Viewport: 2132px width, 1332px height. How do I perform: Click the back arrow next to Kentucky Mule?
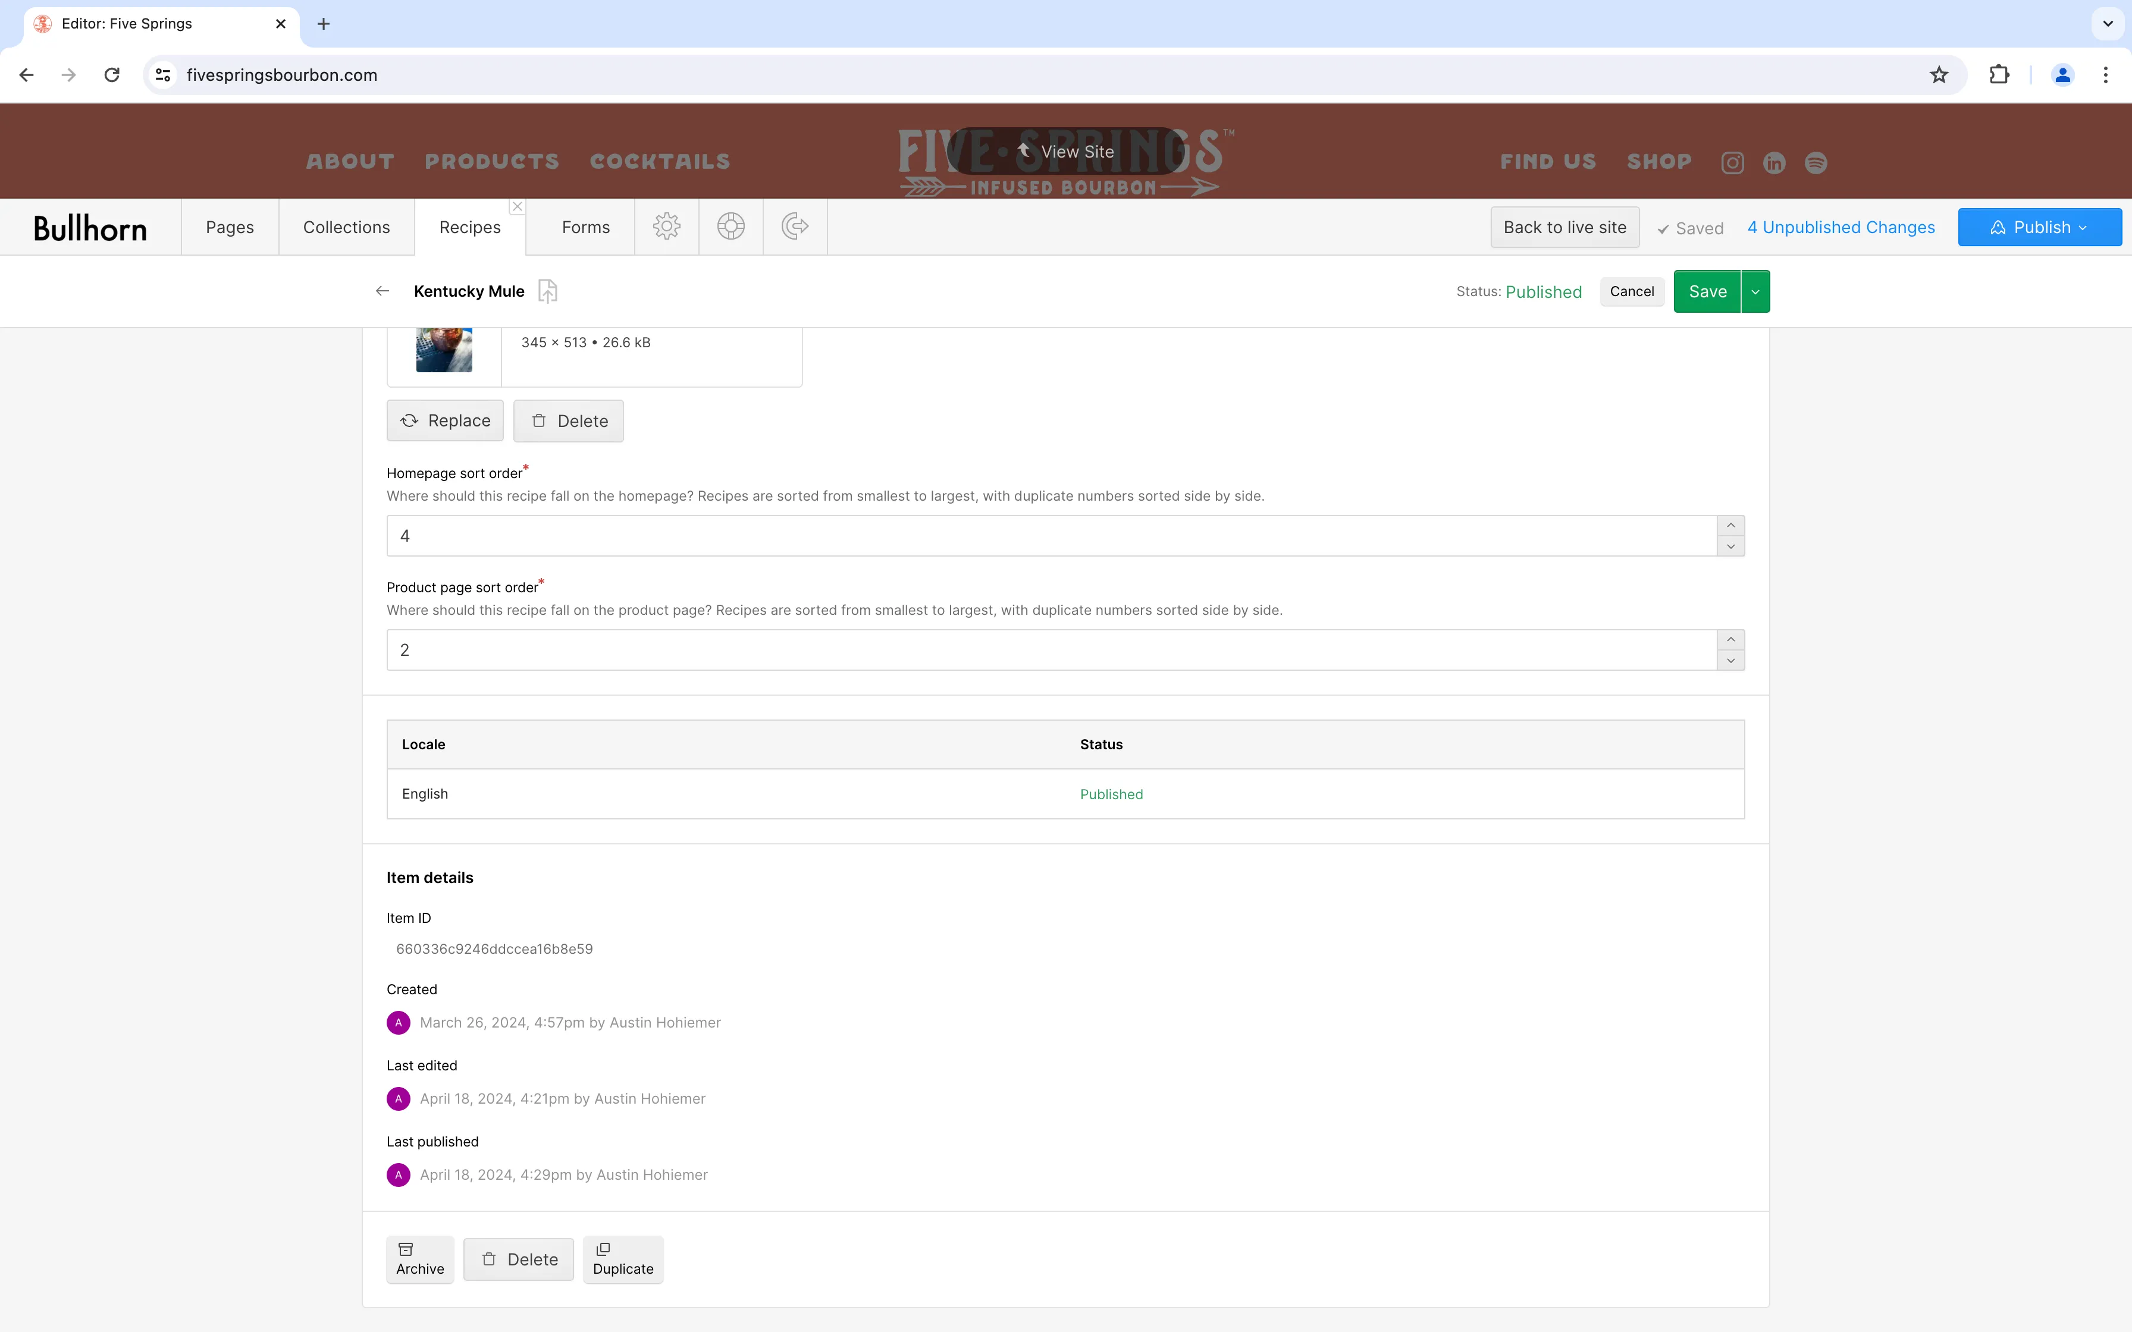coord(381,291)
